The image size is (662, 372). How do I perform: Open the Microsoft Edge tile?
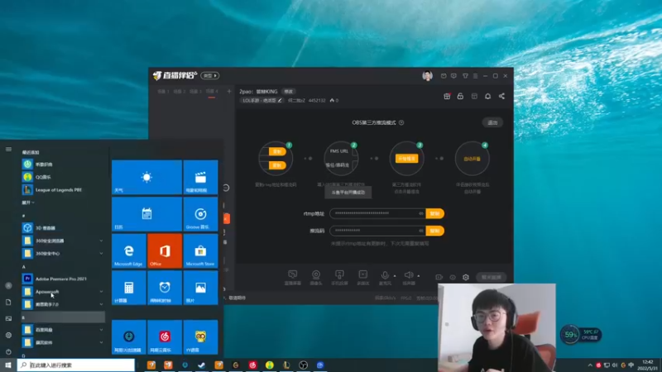[x=129, y=251]
